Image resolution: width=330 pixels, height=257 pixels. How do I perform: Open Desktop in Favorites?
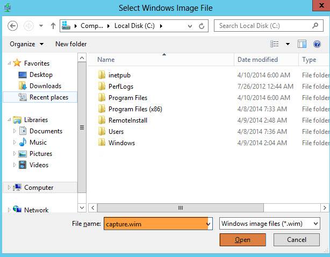tap(41, 75)
